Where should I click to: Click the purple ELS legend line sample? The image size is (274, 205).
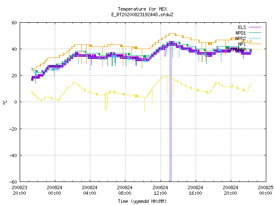point(255,27)
